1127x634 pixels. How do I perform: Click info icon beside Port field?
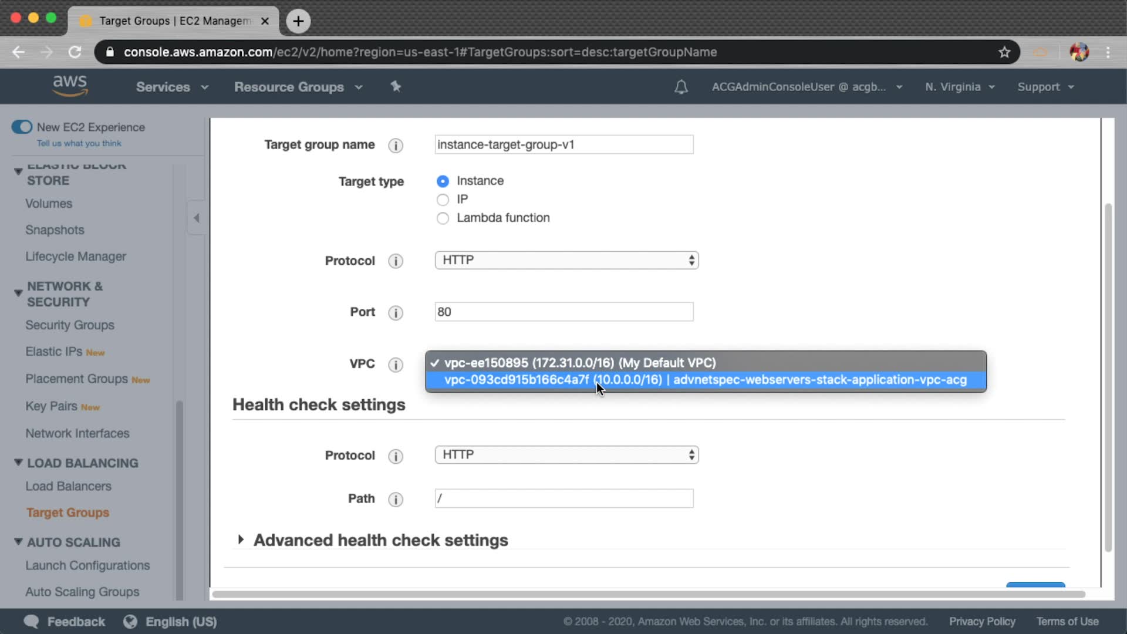(396, 313)
